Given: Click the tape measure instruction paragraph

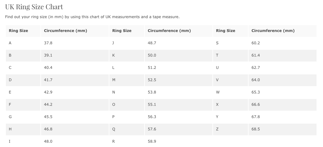Looking at the screenshot, I should (x=92, y=17).
